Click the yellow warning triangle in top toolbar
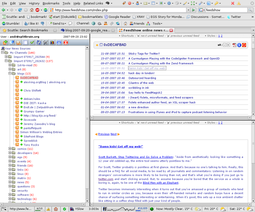 [239, 3]
